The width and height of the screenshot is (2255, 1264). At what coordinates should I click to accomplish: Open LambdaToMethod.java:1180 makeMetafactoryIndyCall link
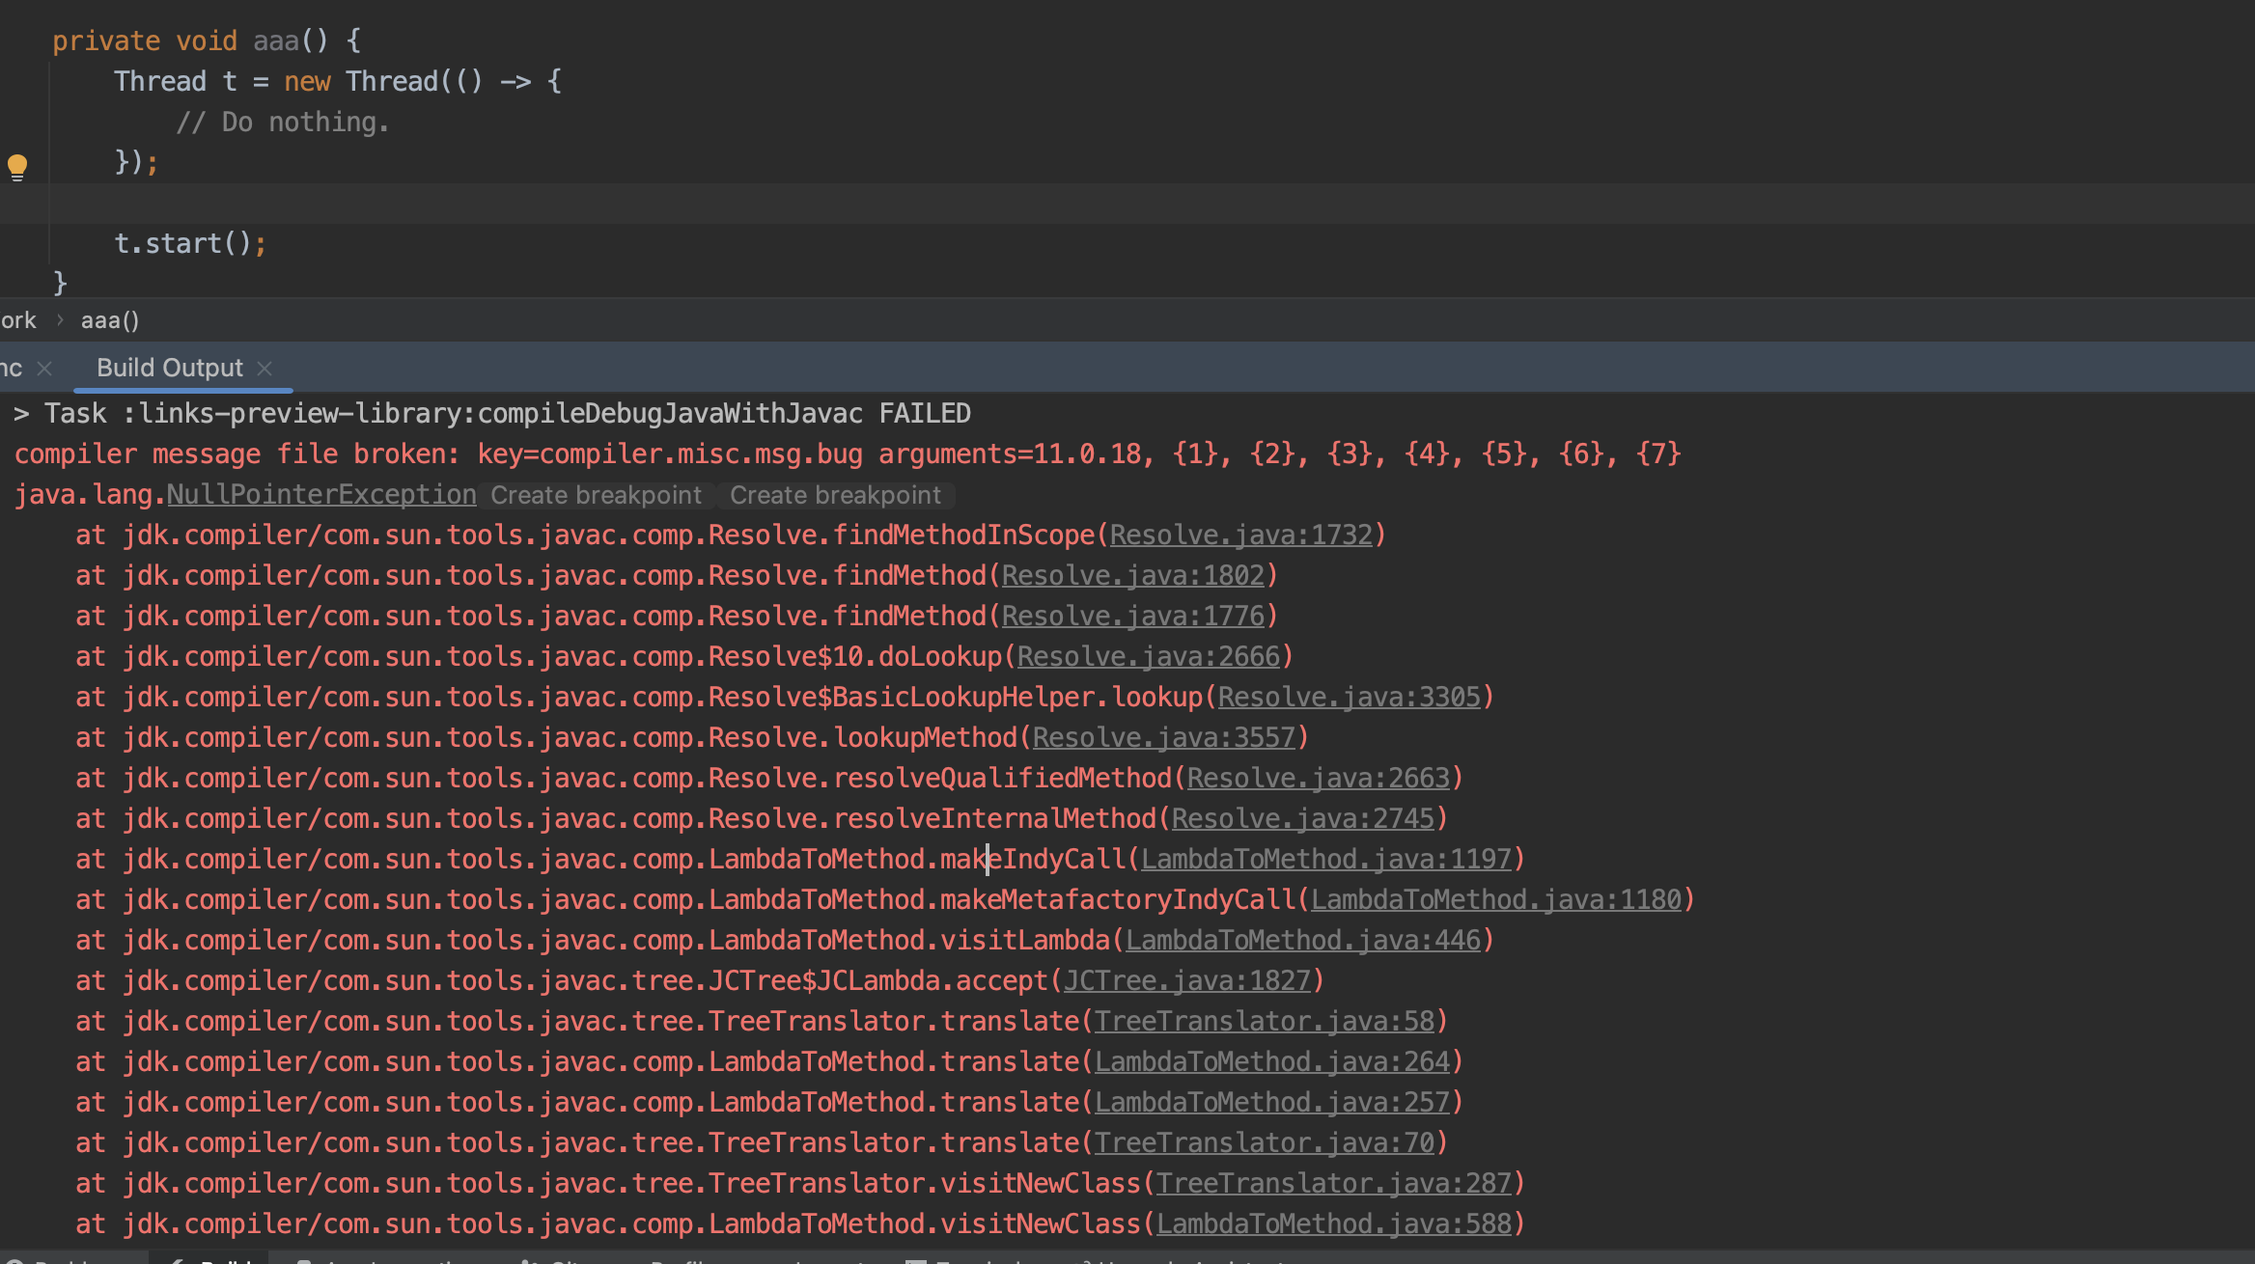[x=1495, y=900]
